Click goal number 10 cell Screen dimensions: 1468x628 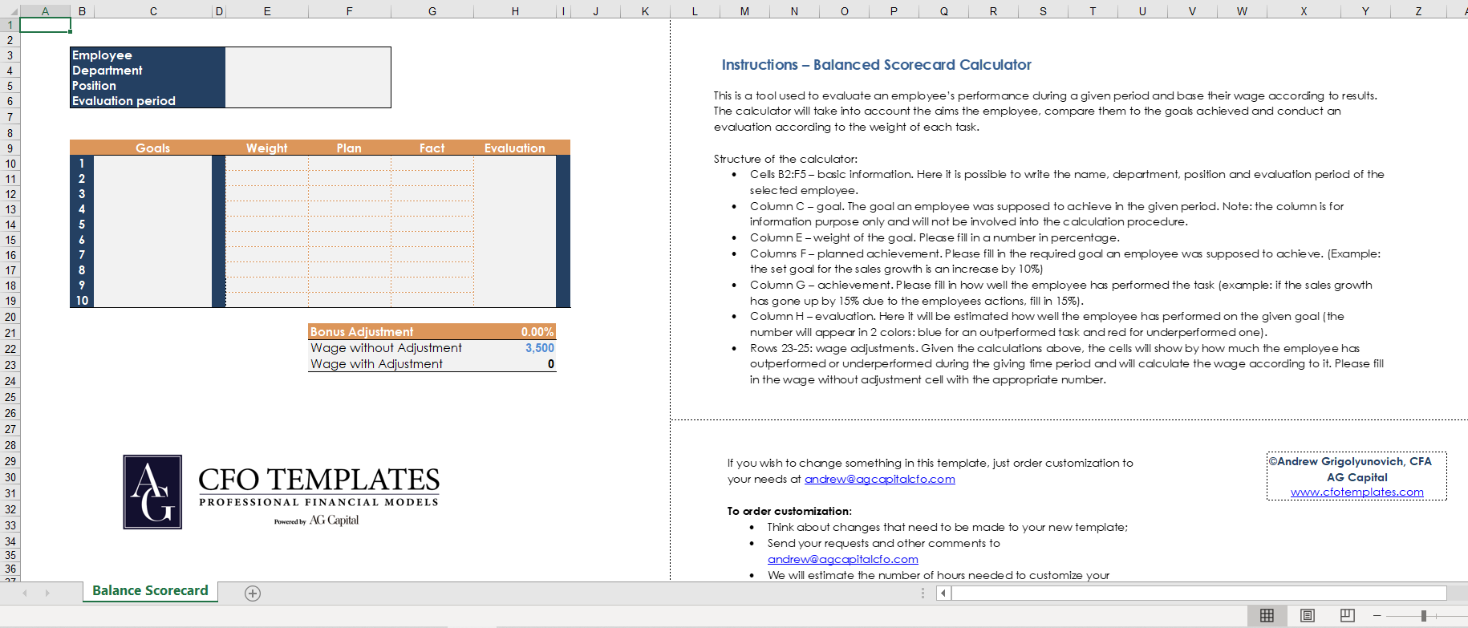click(x=82, y=301)
